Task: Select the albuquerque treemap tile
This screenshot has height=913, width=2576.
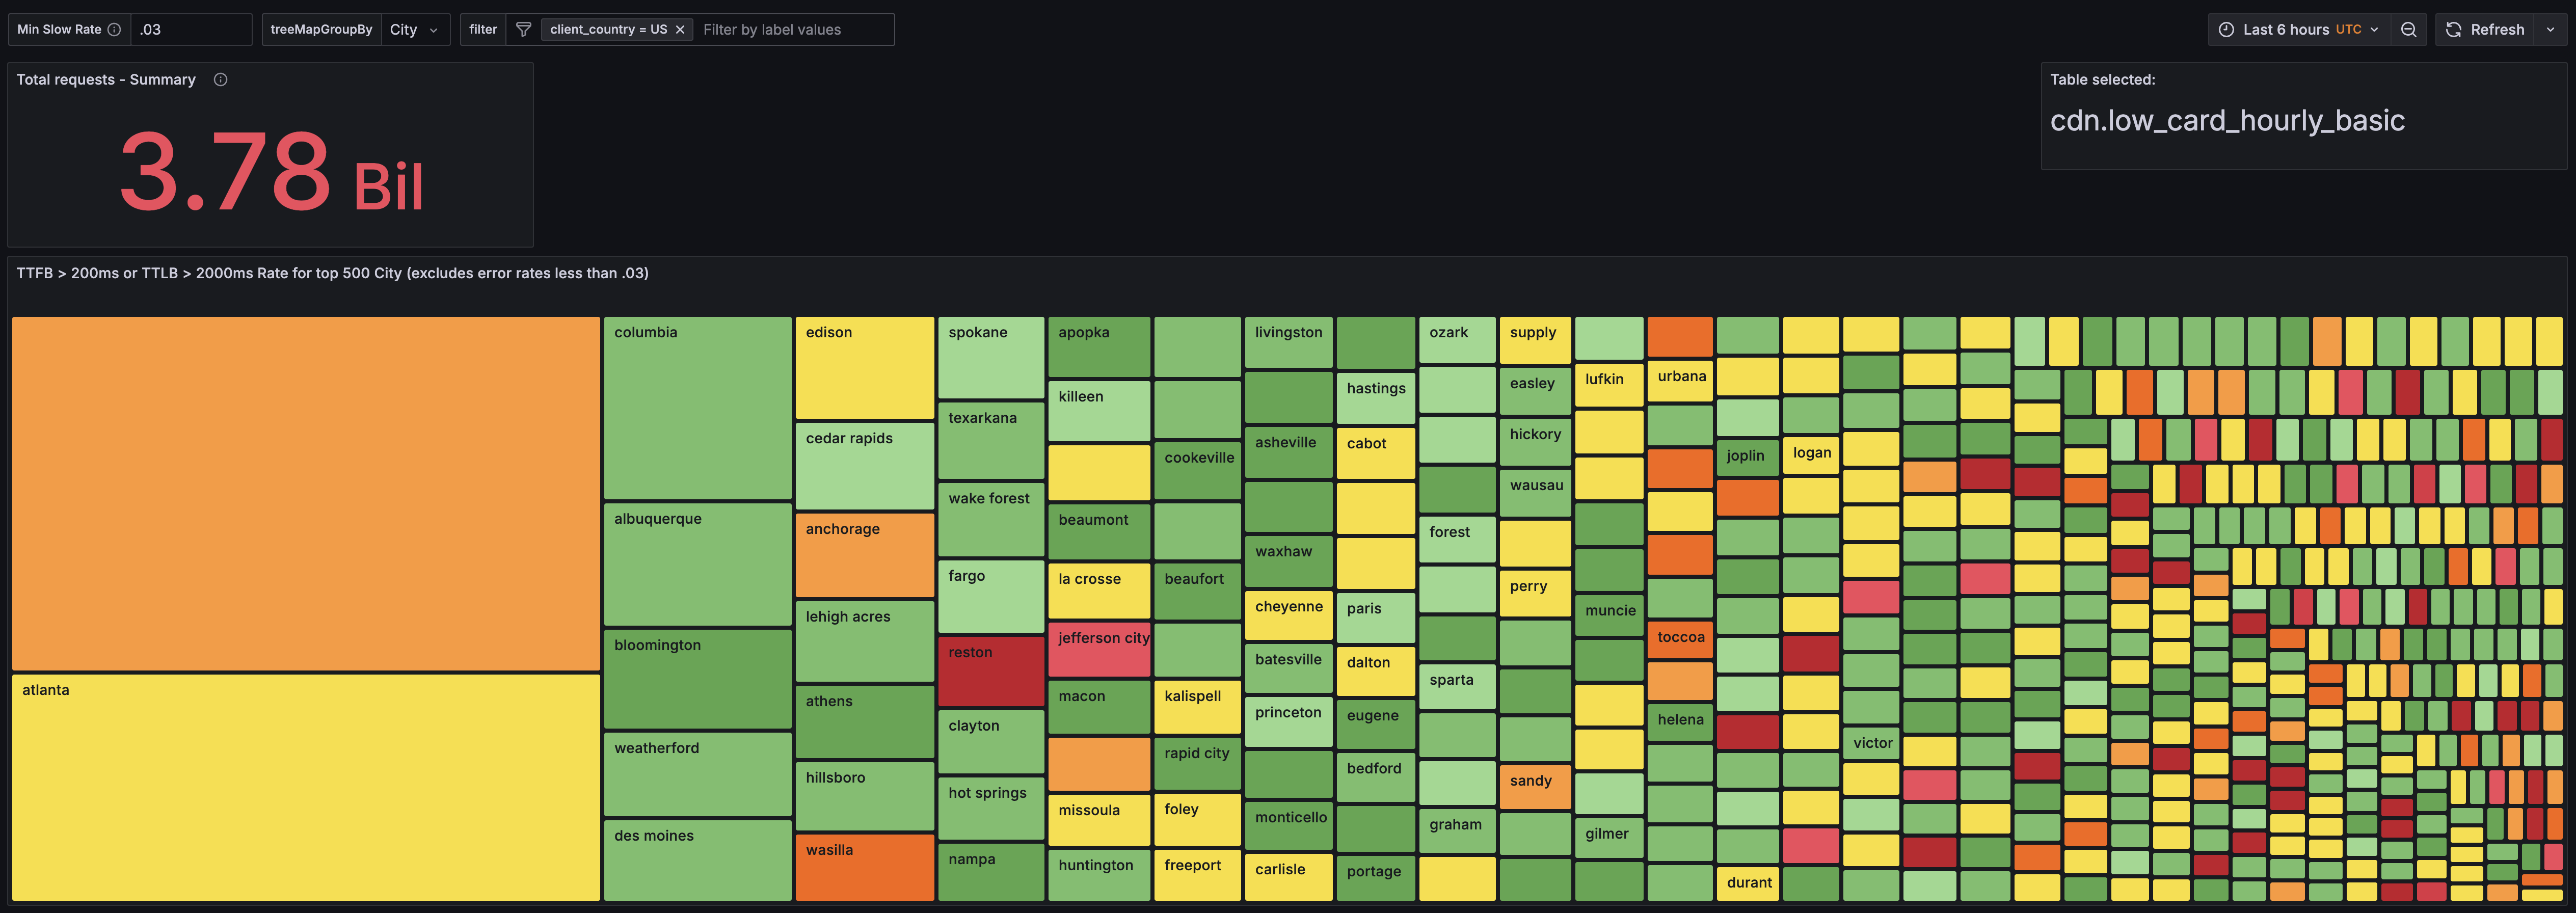Action: point(698,565)
